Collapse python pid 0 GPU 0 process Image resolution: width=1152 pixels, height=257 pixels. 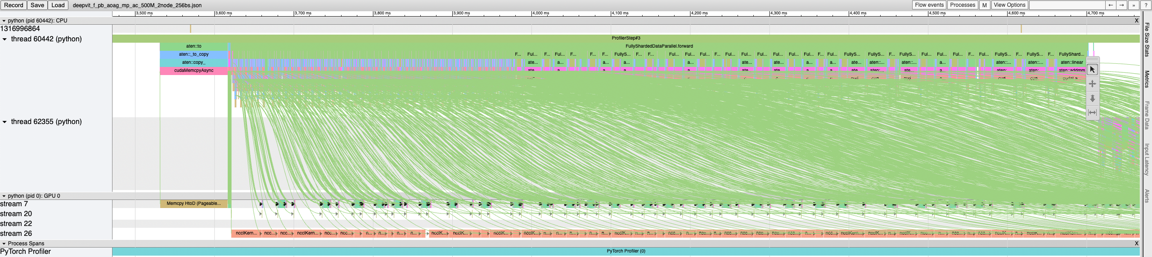click(4, 196)
